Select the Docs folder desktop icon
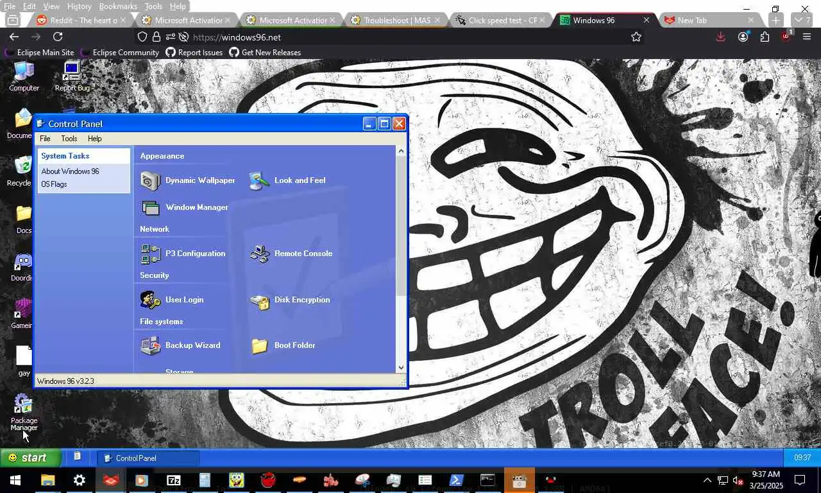This screenshot has width=821, height=493. [24, 219]
